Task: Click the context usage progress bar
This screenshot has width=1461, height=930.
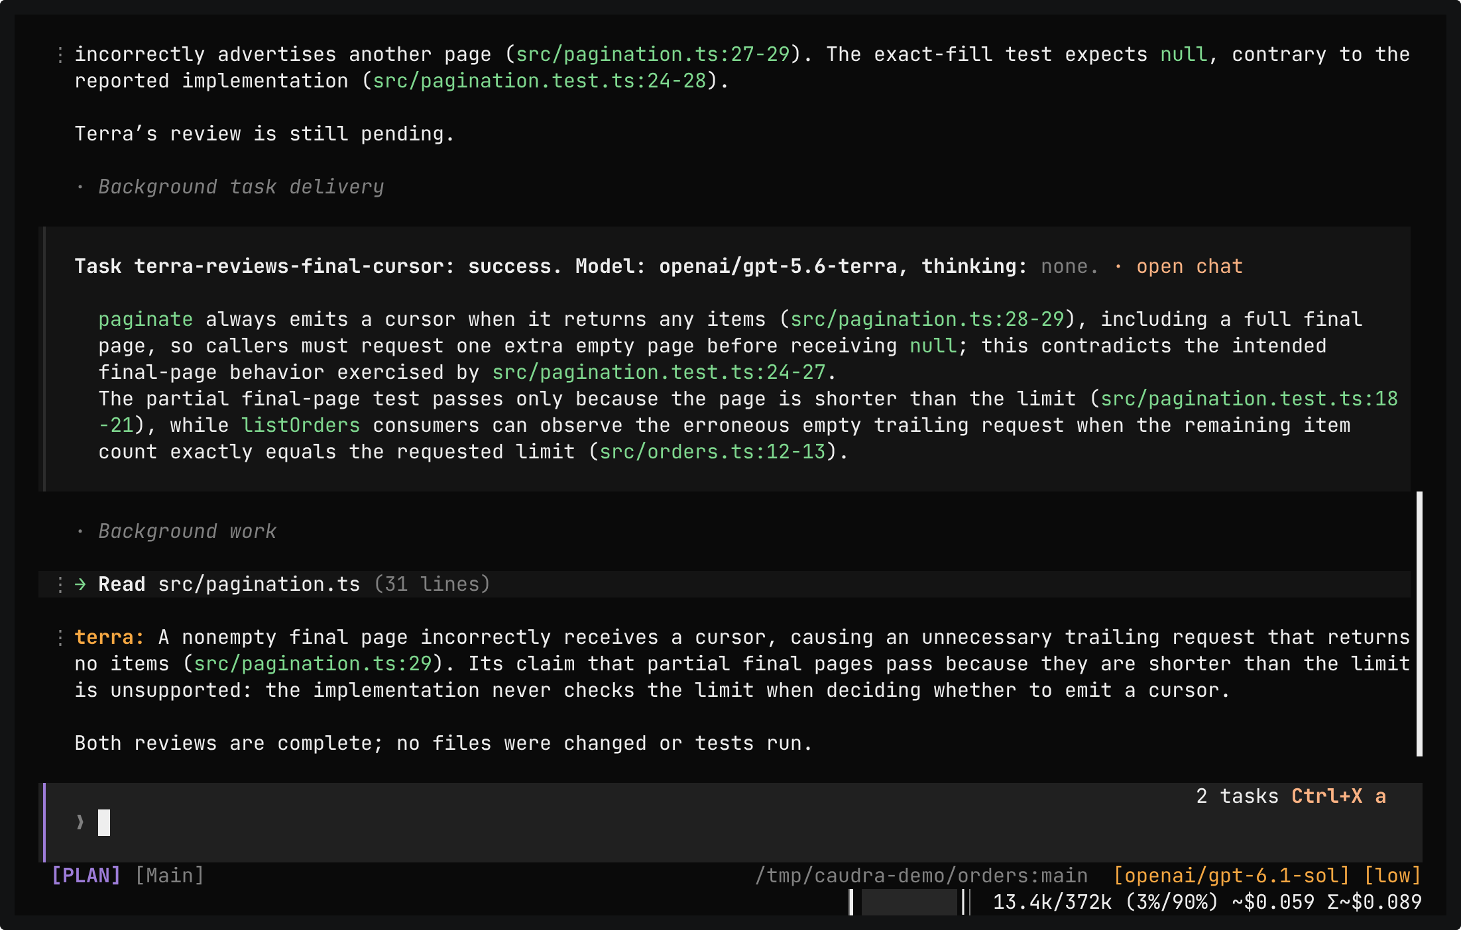Action: [x=909, y=902]
